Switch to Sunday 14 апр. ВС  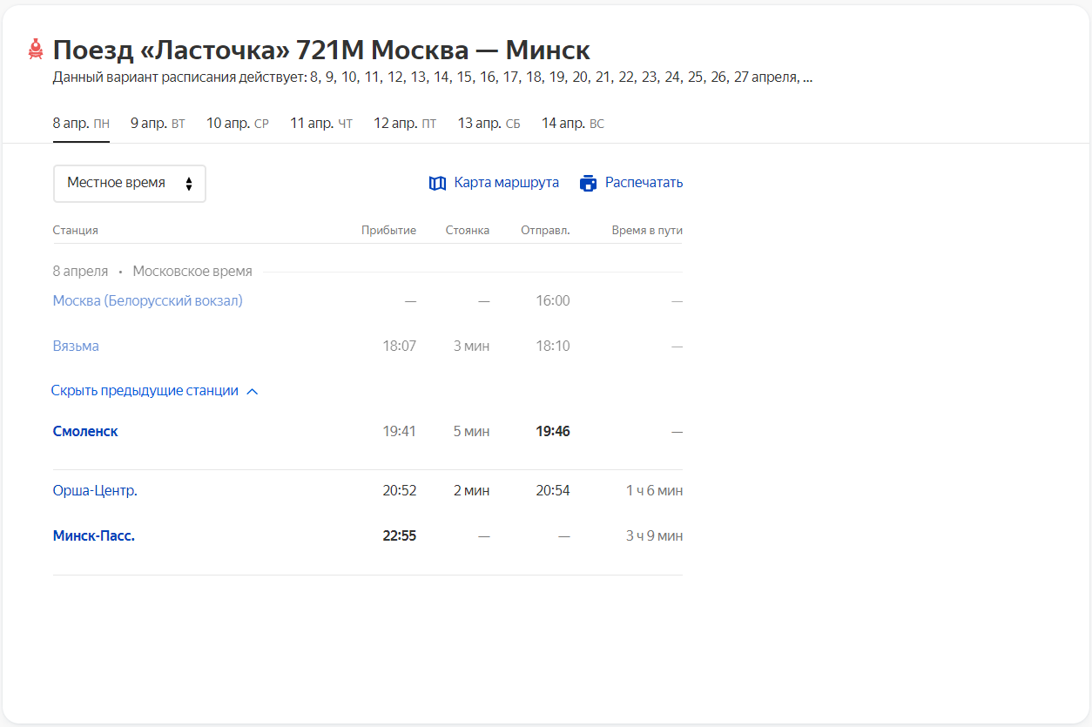point(571,122)
